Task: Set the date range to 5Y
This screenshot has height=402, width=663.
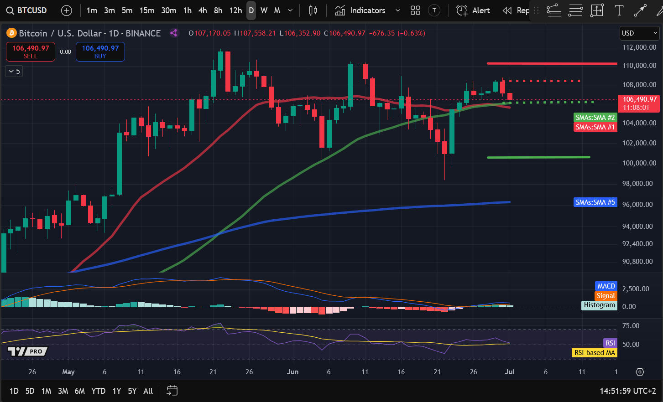Action: click(x=132, y=391)
